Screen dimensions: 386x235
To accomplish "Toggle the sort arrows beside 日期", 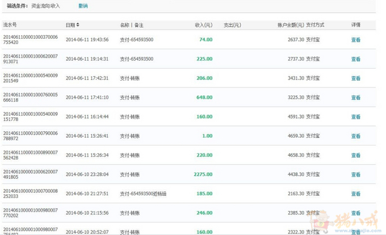I will pyautogui.click(x=78, y=25).
